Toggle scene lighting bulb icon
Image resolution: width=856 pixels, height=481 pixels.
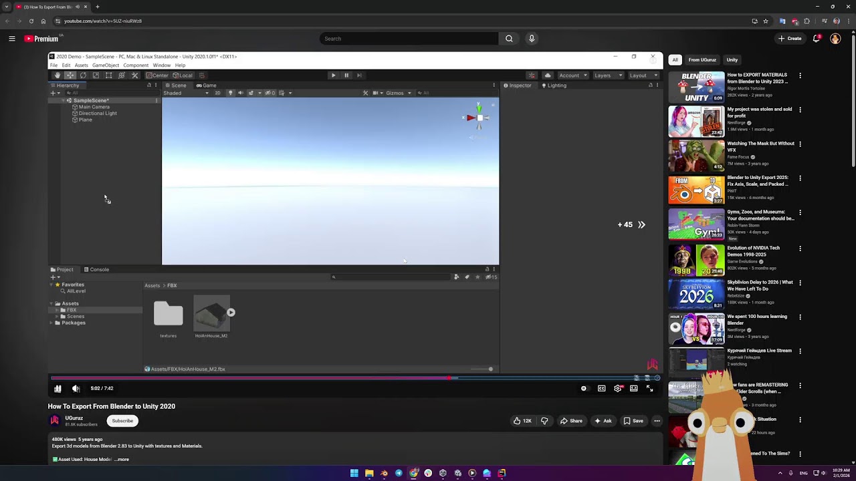(x=231, y=93)
